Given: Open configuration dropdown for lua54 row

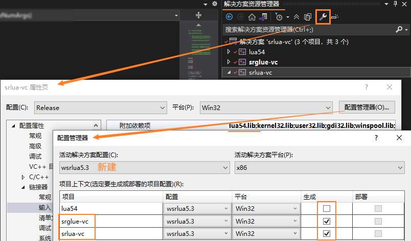Looking at the screenshot, I should coord(197,208).
